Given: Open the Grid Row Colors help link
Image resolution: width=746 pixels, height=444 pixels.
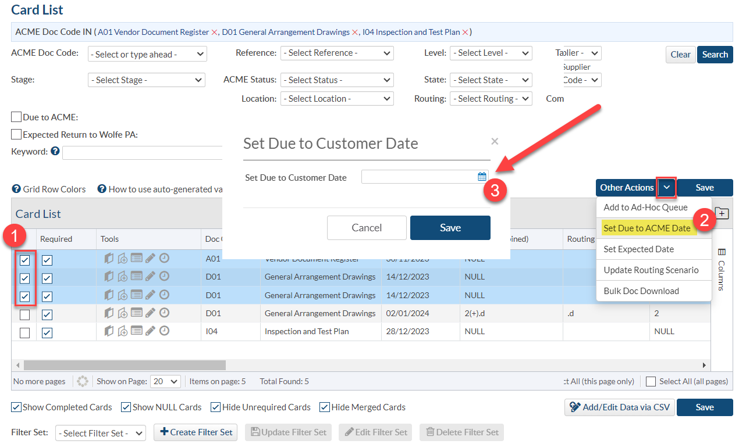Looking at the screenshot, I should tap(48, 189).
